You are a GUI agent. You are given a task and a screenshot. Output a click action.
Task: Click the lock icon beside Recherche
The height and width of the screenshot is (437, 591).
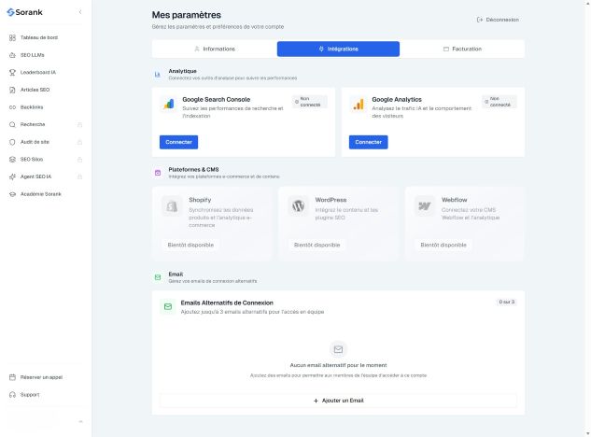pyautogui.click(x=80, y=124)
